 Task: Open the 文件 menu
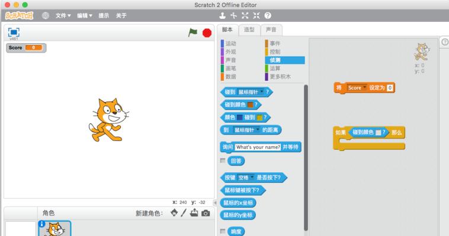point(63,16)
